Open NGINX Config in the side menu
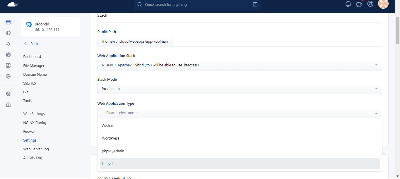This screenshot has height=179, width=400. point(35,123)
